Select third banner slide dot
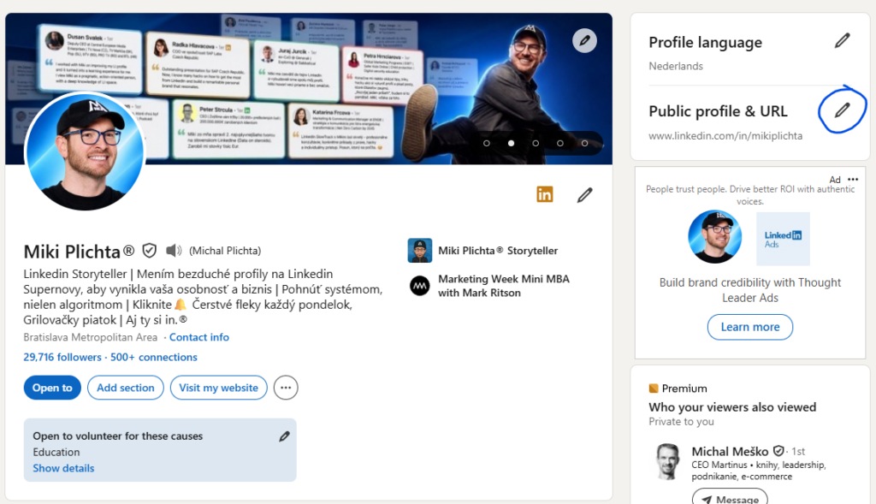The height and width of the screenshot is (504, 876). (536, 143)
